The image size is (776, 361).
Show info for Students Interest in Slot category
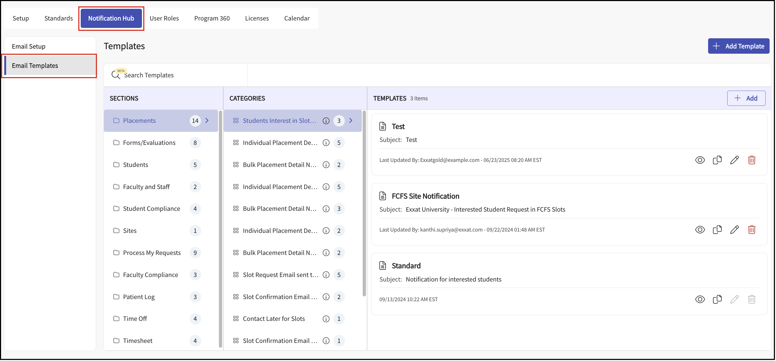point(326,121)
